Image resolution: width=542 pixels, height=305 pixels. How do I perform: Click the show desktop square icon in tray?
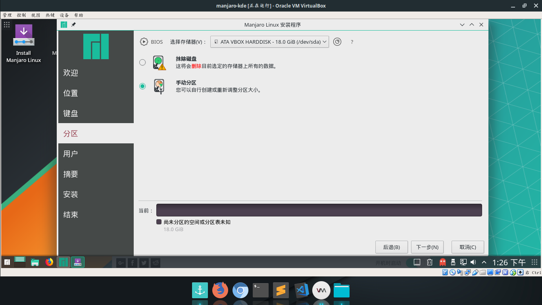[417, 262]
